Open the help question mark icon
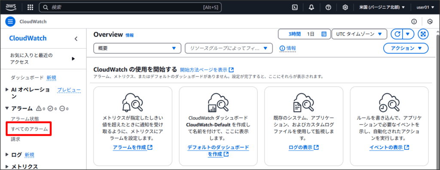440x170 pixels. 328,7
